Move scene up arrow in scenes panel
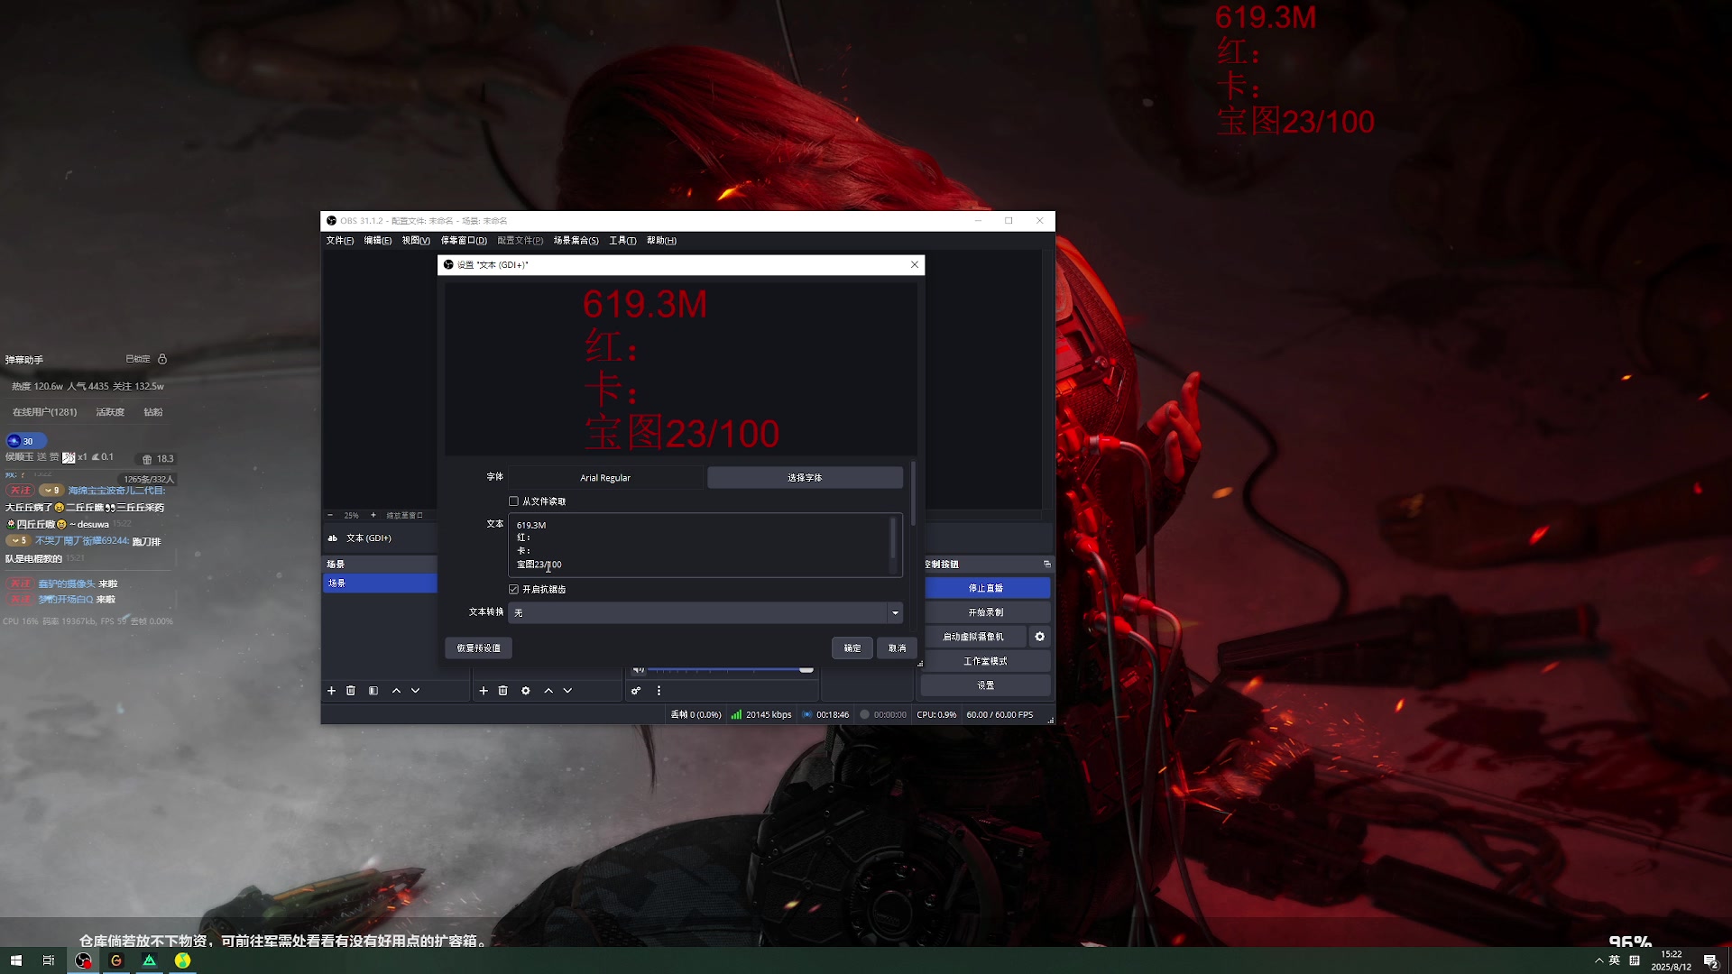The image size is (1732, 974). tap(396, 691)
